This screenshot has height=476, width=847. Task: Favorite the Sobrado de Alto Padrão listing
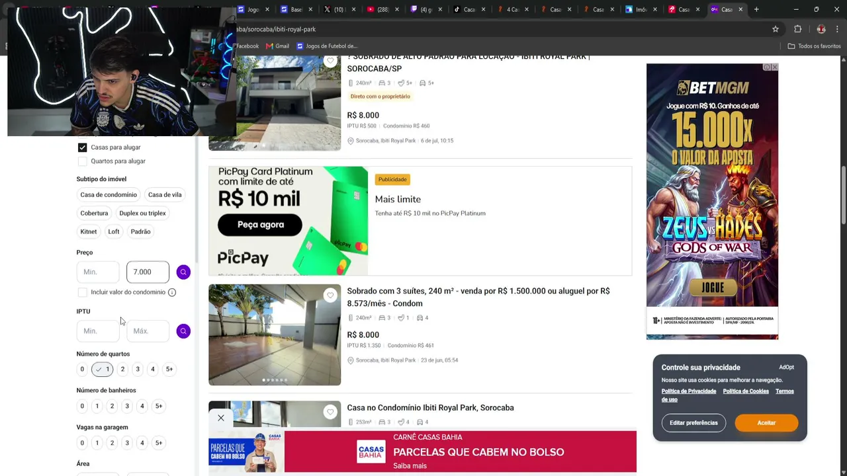point(330,61)
